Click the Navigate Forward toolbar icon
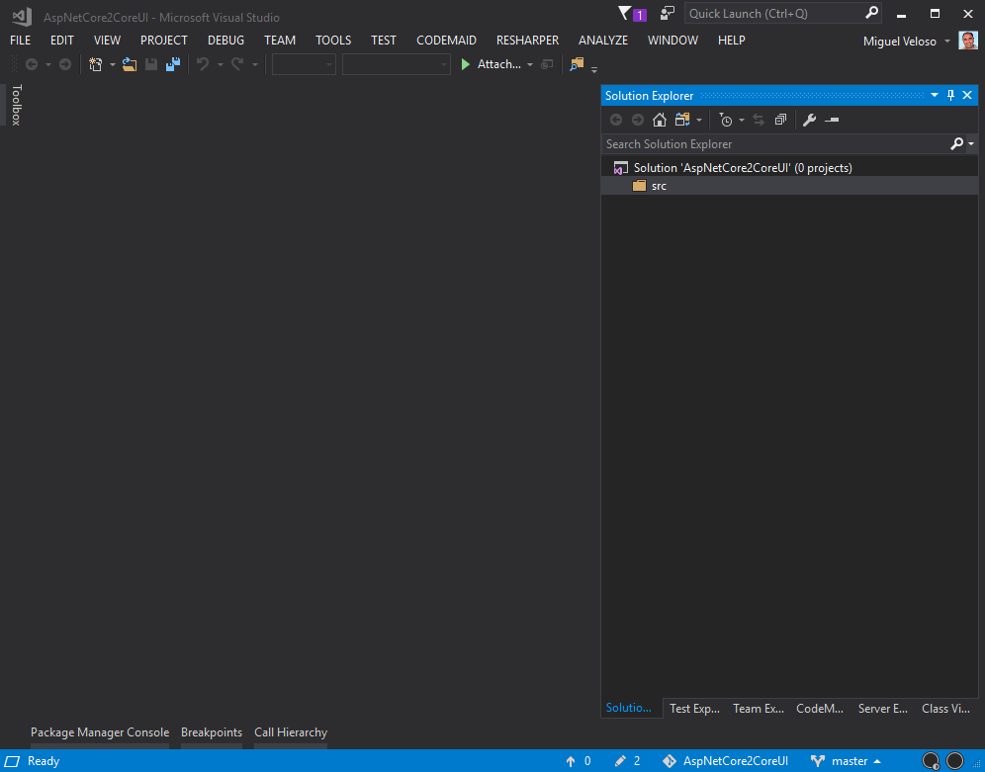The height and width of the screenshot is (772, 985). click(x=64, y=64)
